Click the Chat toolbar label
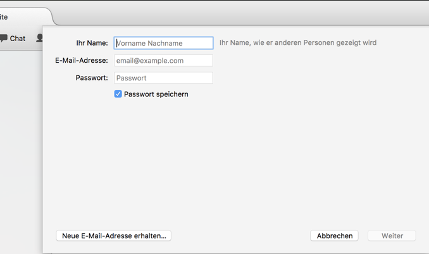Screen dimensions: 429x254 tap(18, 39)
